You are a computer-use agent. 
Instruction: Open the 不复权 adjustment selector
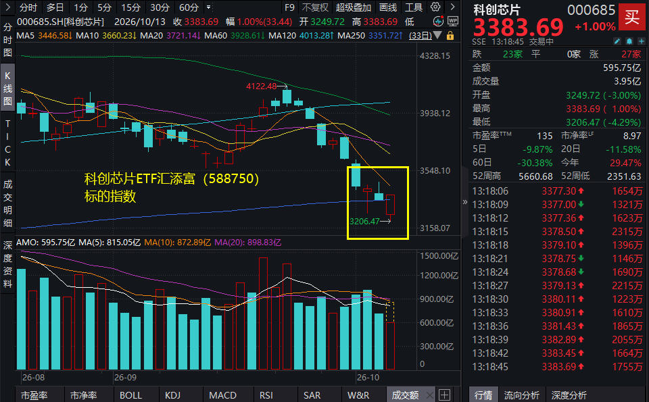coord(315,7)
